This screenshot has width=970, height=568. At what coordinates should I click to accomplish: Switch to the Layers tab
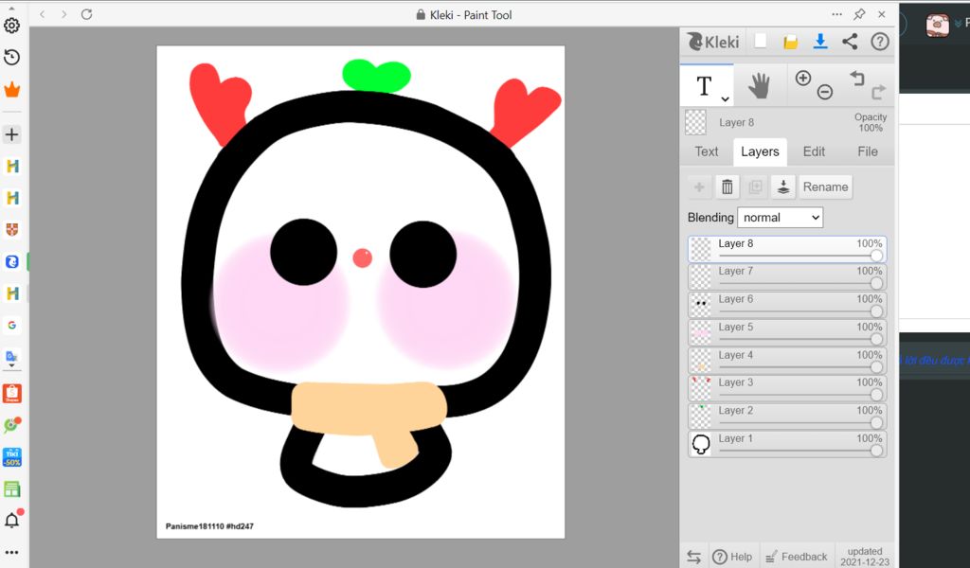(760, 152)
